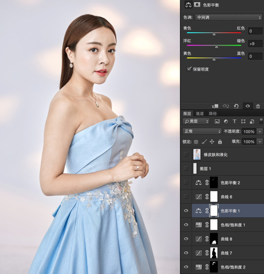Switch to the 图层 tab

click(187, 113)
